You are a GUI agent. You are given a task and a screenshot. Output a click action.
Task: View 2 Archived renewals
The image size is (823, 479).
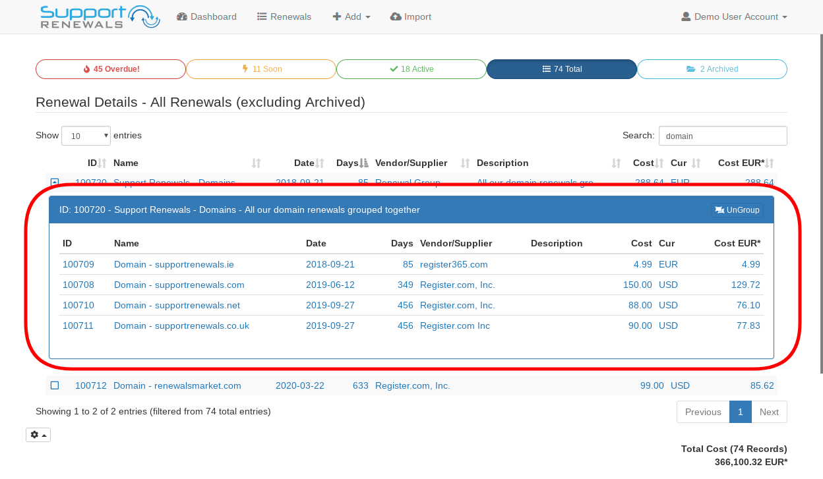712,69
